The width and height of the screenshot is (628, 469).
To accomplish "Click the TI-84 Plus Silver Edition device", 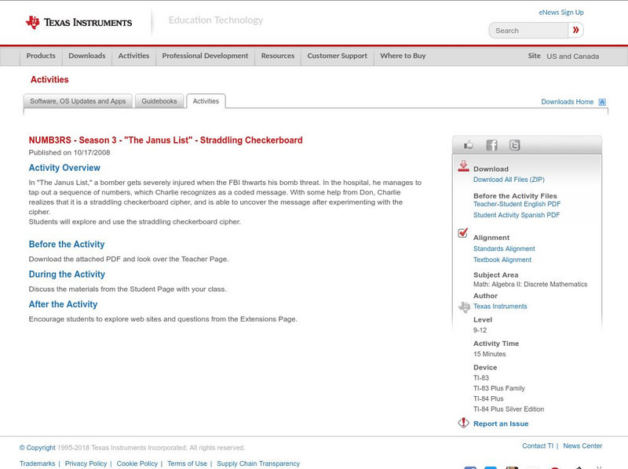I will [x=509, y=409].
